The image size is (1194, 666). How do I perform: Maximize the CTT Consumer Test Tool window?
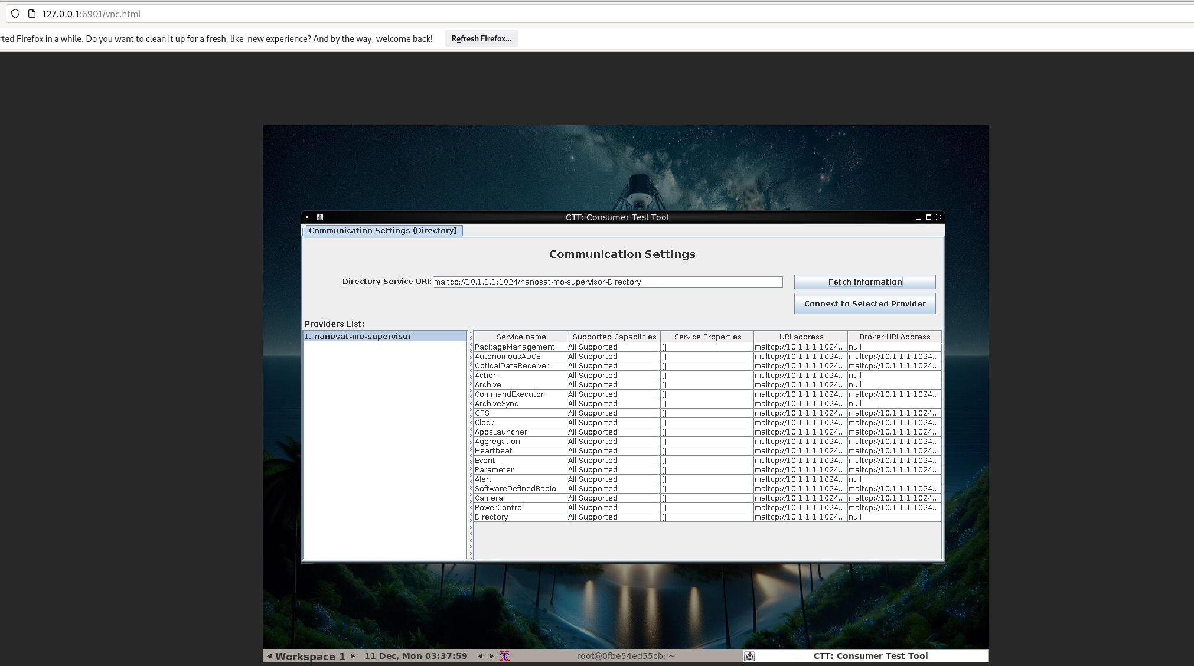(x=928, y=217)
